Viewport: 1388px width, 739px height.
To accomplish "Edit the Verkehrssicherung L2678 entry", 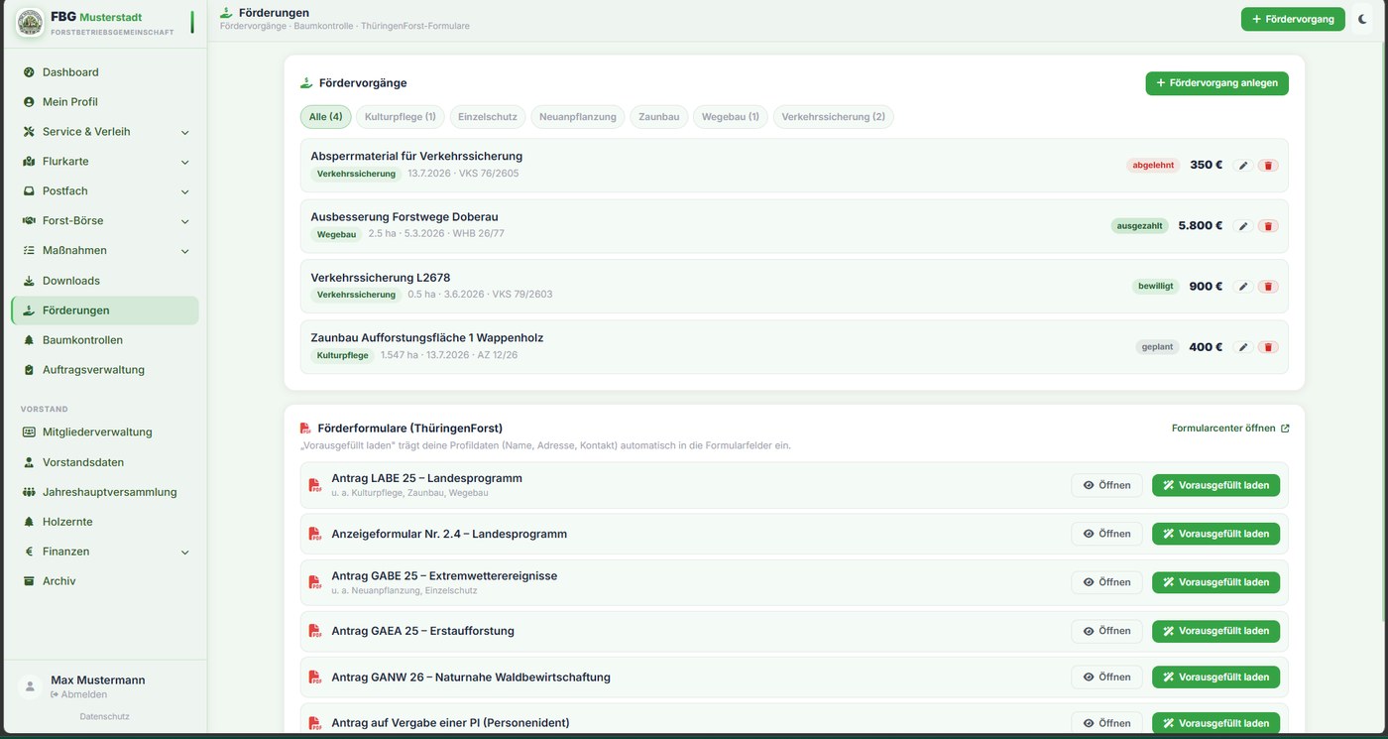I will [x=1243, y=287].
